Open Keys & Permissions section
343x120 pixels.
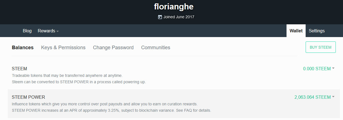[63, 48]
